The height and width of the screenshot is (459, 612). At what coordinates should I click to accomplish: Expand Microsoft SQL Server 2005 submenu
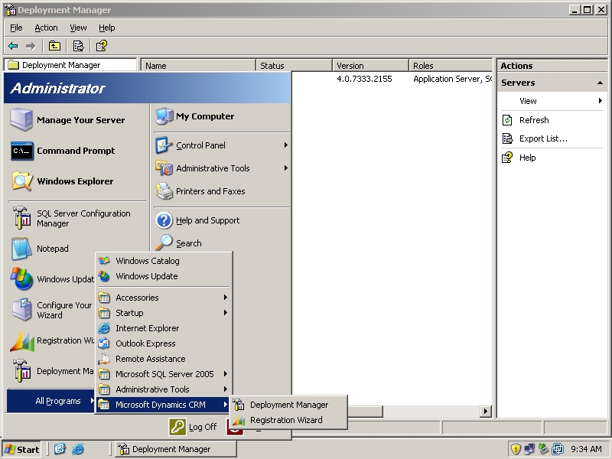click(x=164, y=374)
